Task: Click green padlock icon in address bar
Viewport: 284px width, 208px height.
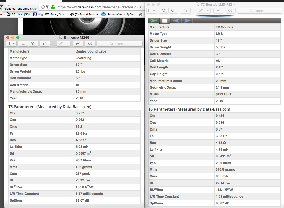Action: coord(53,7)
